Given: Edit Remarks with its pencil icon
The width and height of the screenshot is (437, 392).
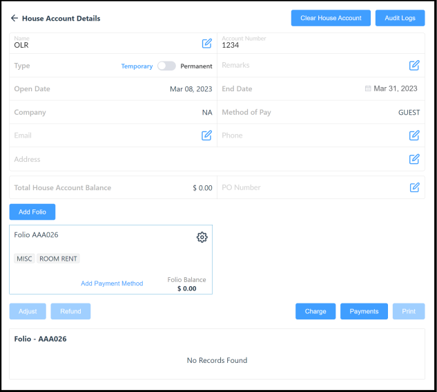Looking at the screenshot, I should (414, 66).
